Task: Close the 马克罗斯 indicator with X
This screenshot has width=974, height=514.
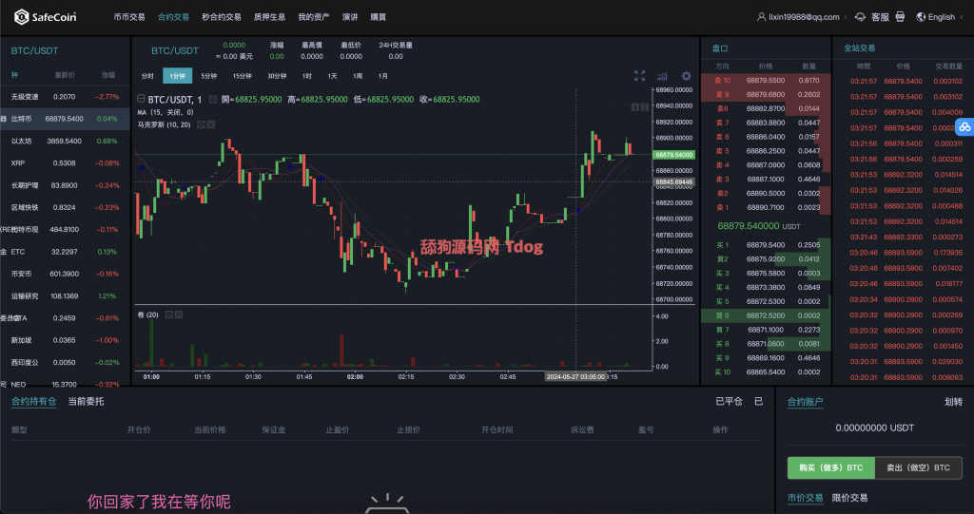Action: (x=211, y=124)
